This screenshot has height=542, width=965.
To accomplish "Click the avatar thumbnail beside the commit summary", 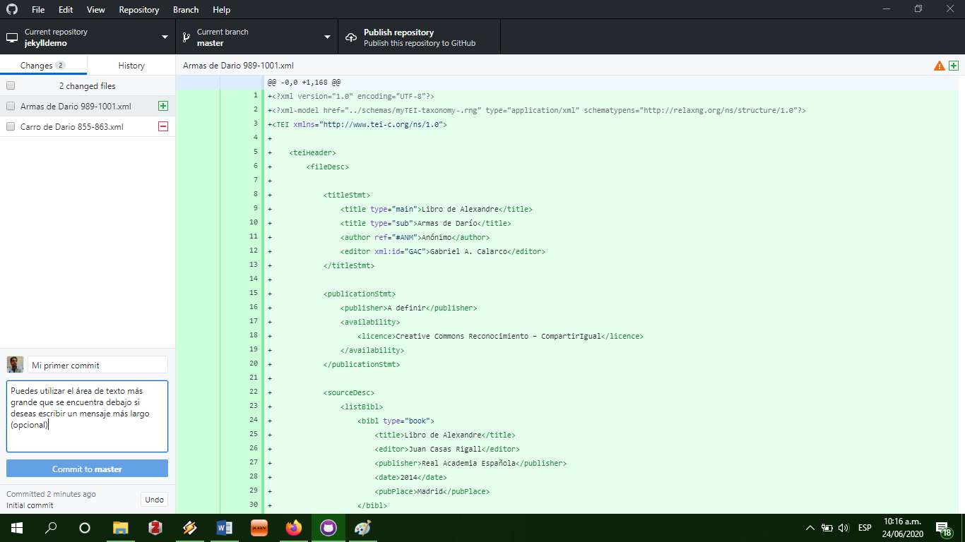I will [15, 364].
